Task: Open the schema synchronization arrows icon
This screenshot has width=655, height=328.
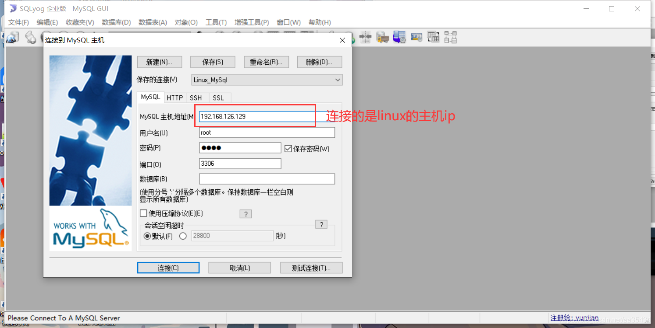Action: click(x=365, y=37)
